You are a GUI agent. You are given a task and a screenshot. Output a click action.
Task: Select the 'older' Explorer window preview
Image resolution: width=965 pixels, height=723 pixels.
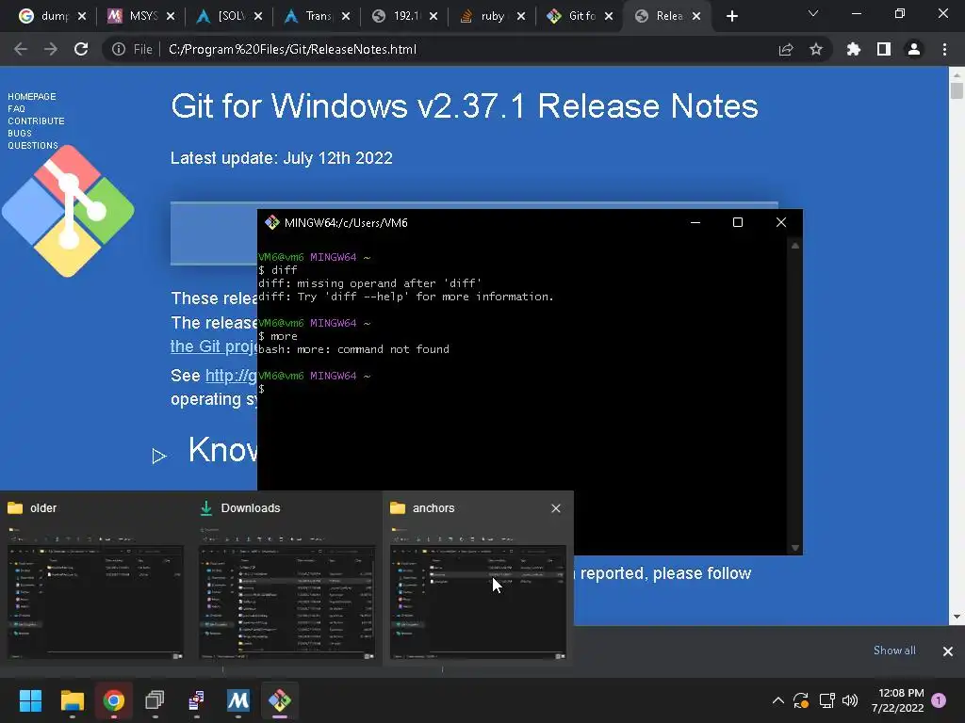95,579
